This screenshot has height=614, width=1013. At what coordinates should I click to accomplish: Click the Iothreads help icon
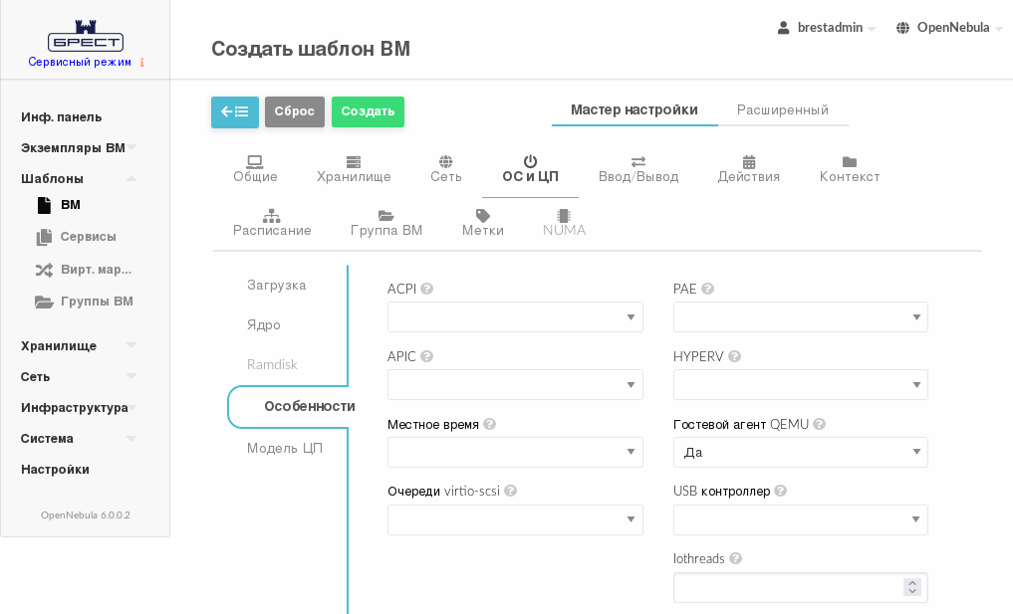735,558
